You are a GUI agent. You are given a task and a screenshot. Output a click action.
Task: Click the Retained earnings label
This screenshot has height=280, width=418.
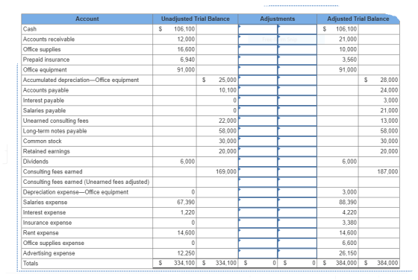point(46,151)
